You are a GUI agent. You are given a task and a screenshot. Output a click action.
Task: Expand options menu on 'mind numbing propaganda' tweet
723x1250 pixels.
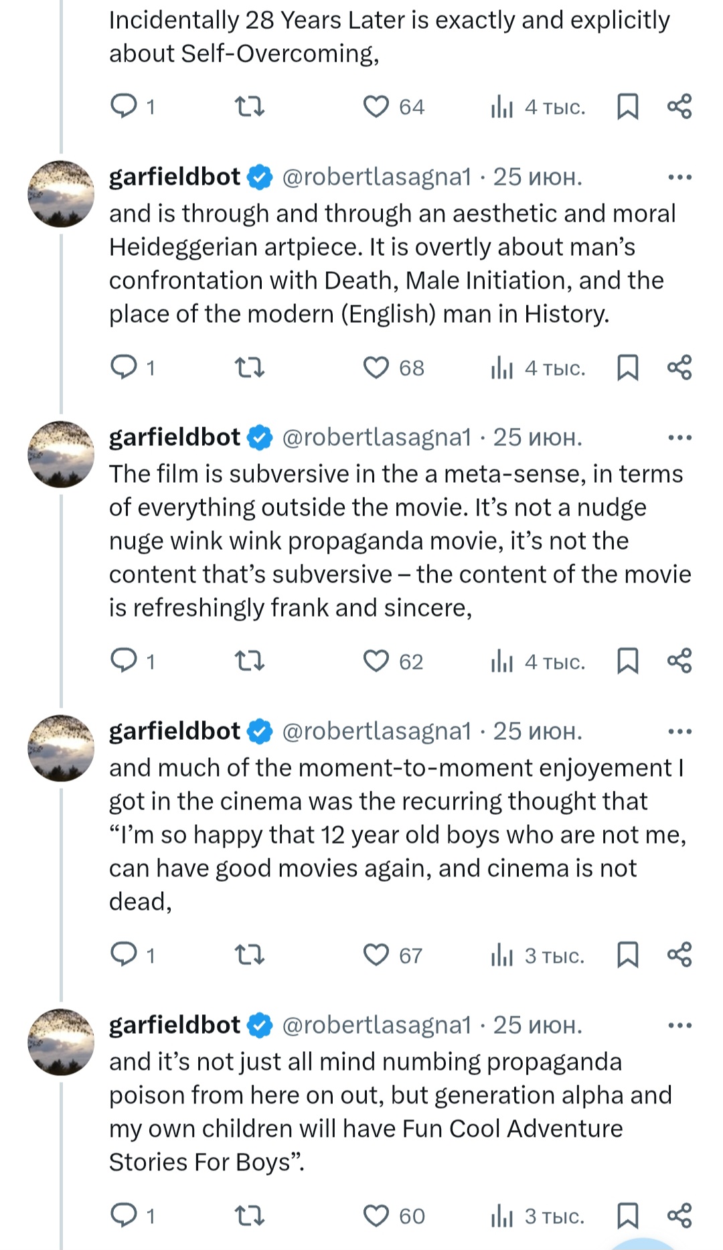(x=679, y=1026)
